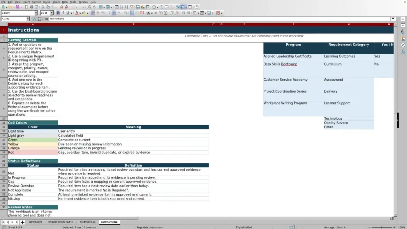Click the Save document icon
The image size is (407, 229).
click(x=17, y=7)
